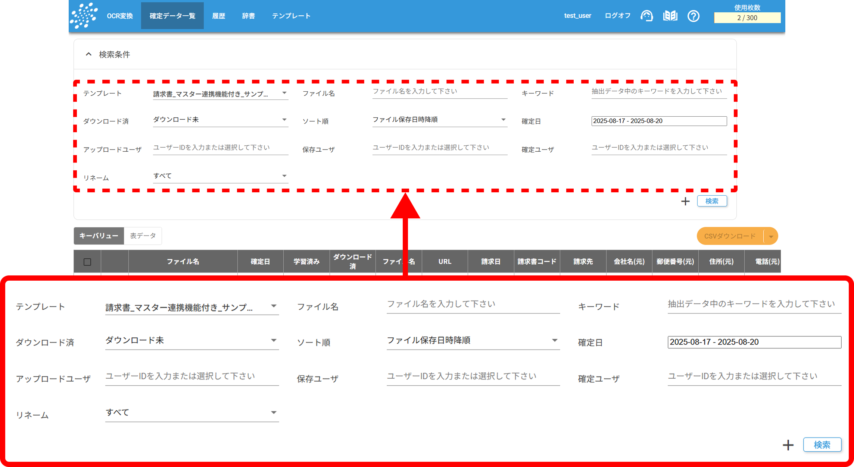Open the headset support icon
The image size is (854, 467).
(x=646, y=16)
